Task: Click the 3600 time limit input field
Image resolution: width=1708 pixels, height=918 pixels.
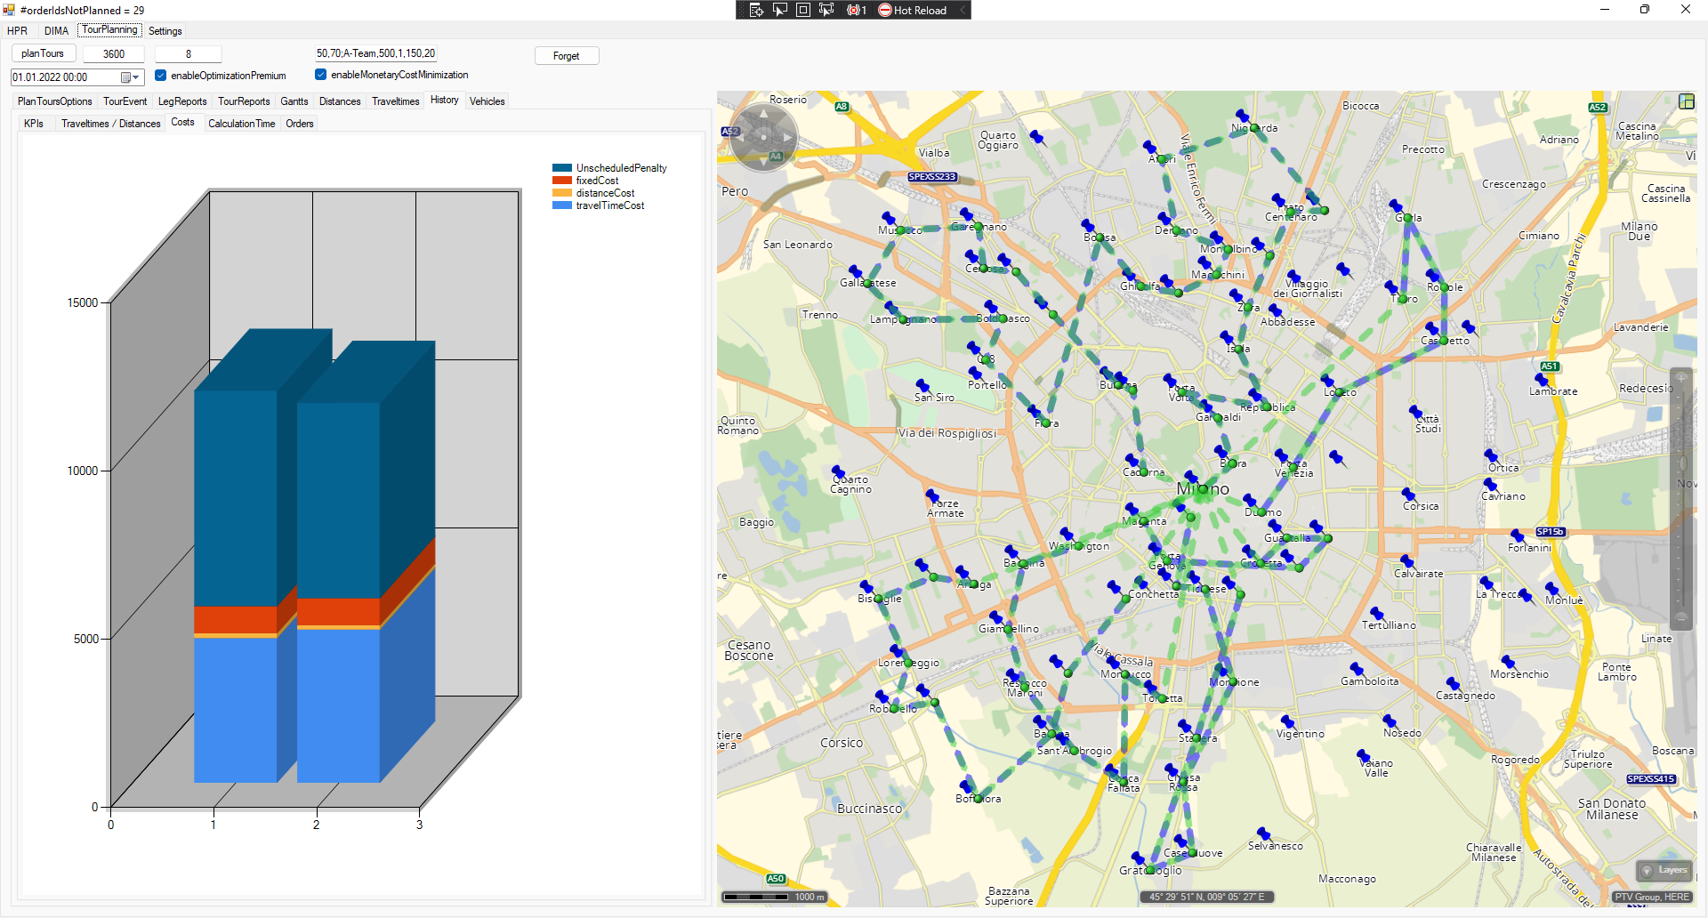Action: [114, 54]
